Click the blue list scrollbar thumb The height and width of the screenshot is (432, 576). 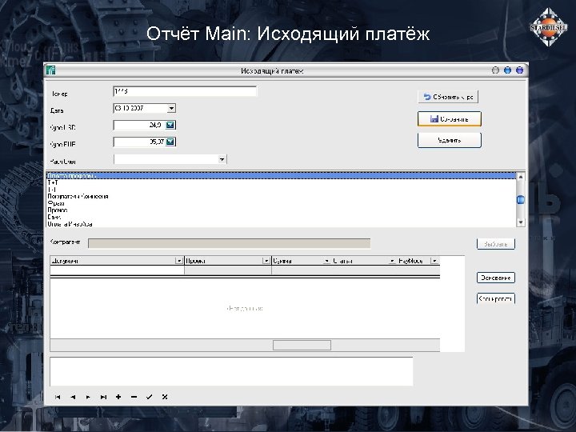point(521,199)
